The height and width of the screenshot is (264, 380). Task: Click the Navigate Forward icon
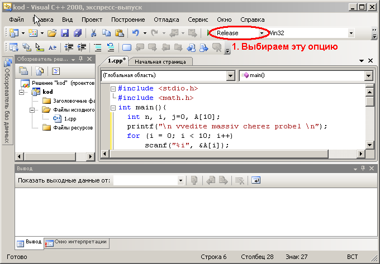coord(193,33)
